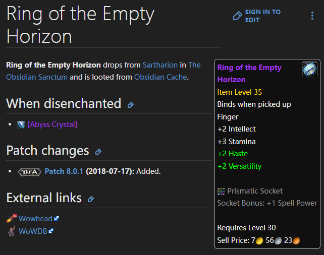This screenshot has width=324, height=255.
Task: Click the WoWDB site icon
Action: tap(11, 231)
